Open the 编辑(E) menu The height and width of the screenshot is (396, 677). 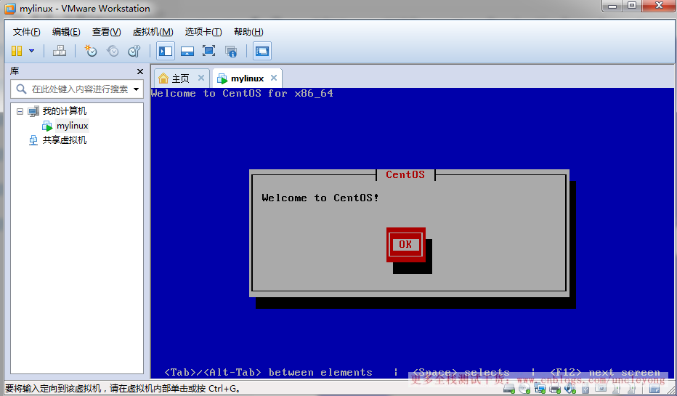[x=66, y=32]
